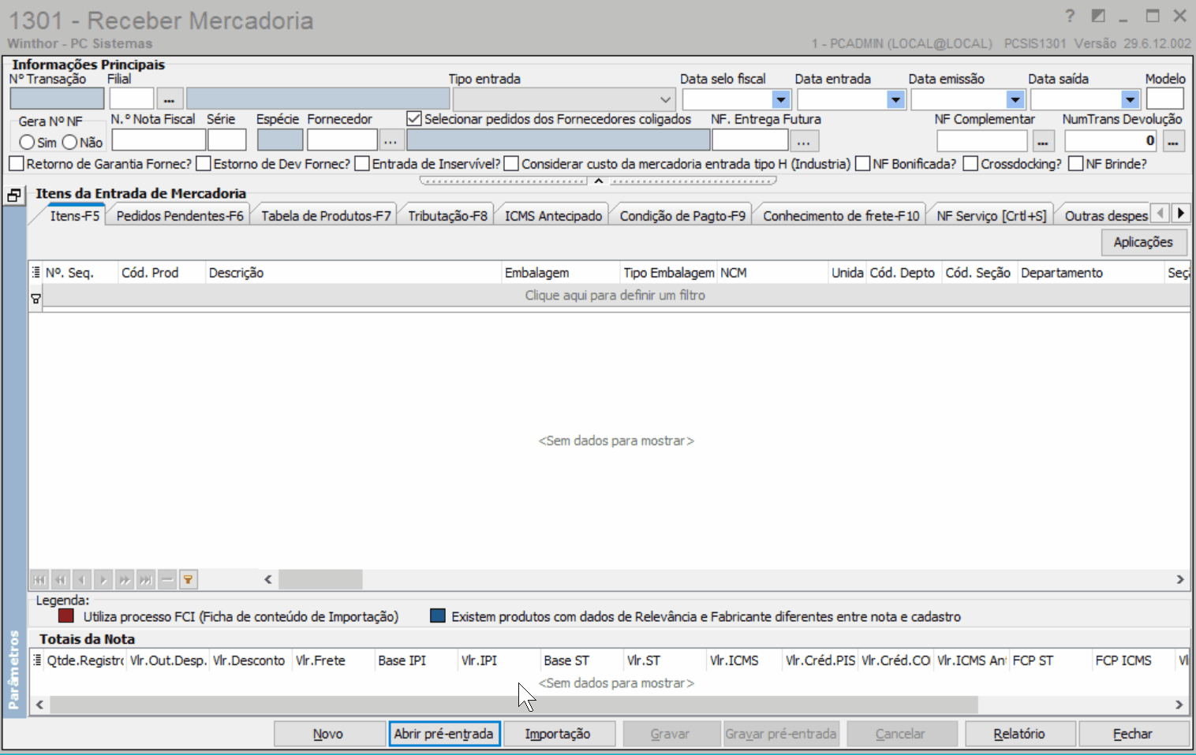Check Retorno de Garantia Fornec?
Image resolution: width=1196 pixels, height=755 pixels.
coord(16,164)
